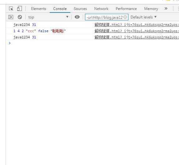The width and height of the screenshot is (179, 165).
Task: Open source link of first java1234 31 row
Action: coord(137,25)
